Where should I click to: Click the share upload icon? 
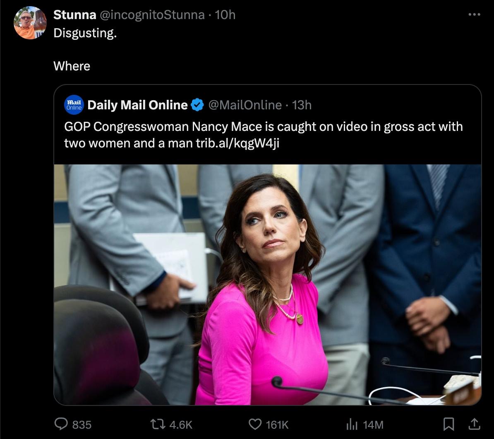tap(474, 424)
